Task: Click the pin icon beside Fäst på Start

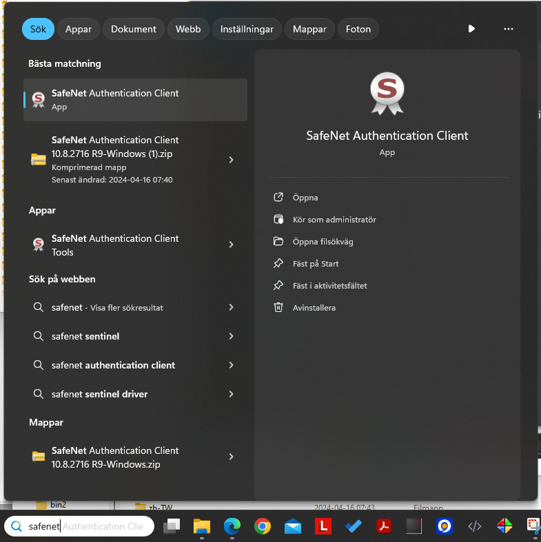Action: coord(278,263)
